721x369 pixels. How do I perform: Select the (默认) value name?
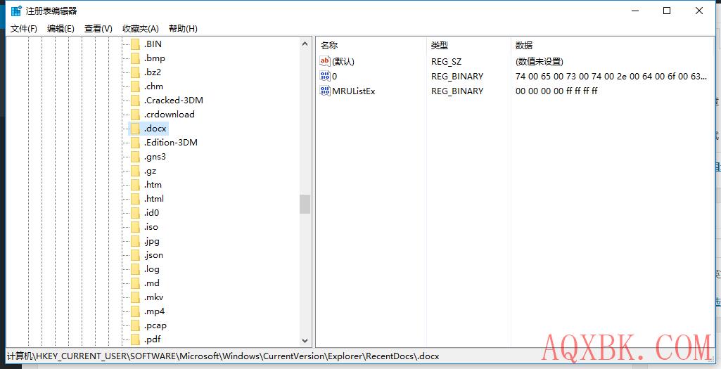tap(343, 62)
